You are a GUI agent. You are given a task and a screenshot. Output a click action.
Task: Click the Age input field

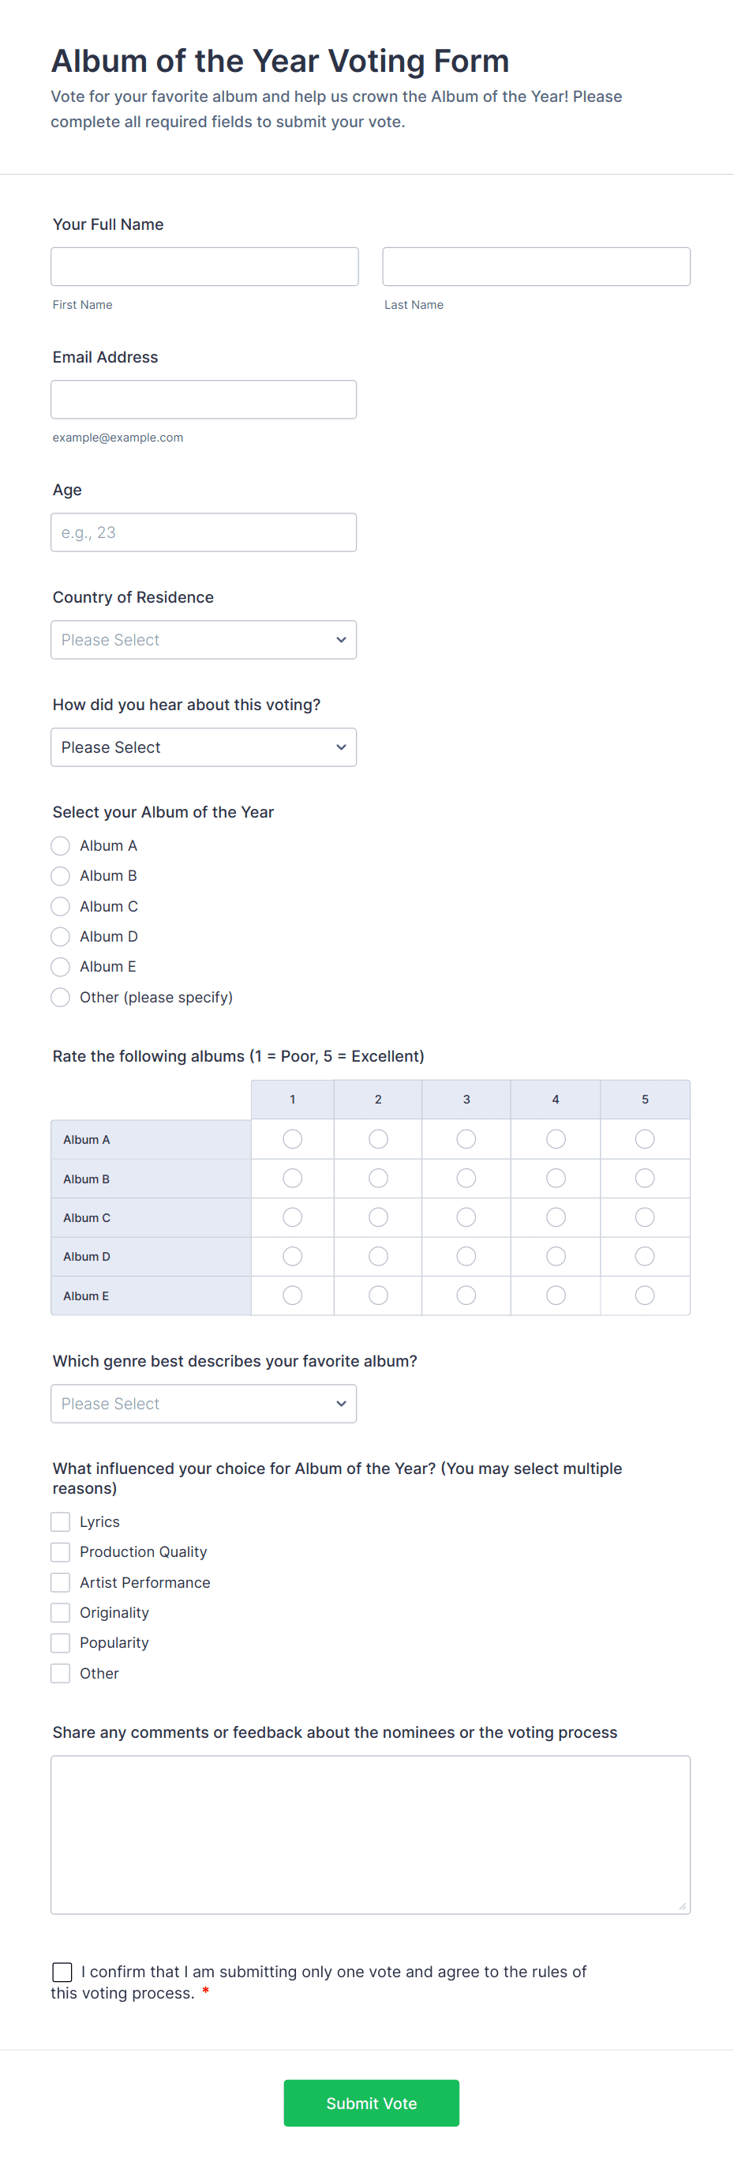point(204,532)
